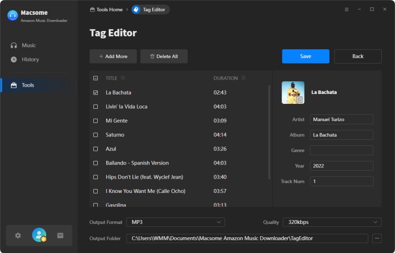Open the Music section headphones icon
Screen dimensions: 395x253
pos(14,45)
